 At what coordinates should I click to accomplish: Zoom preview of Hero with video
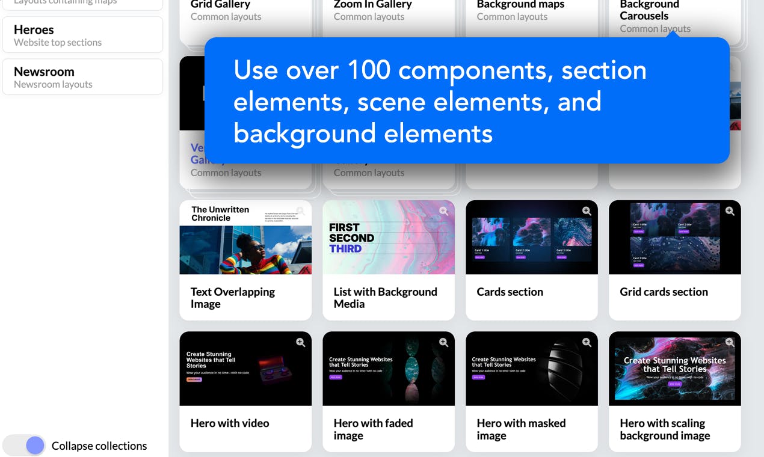(x=300, y=343)
